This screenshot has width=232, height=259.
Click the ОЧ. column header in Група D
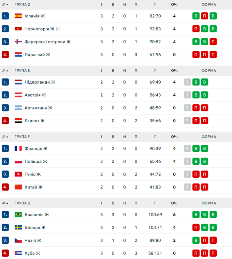pyautogui.click(x=174, y=4)
